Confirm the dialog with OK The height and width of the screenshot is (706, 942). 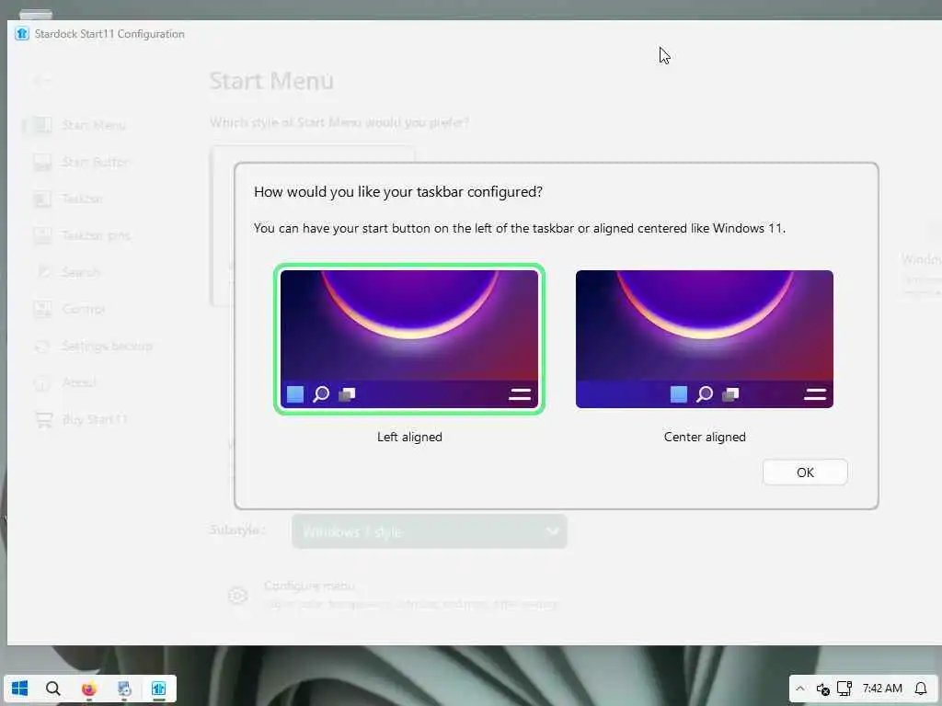(804, 473)
